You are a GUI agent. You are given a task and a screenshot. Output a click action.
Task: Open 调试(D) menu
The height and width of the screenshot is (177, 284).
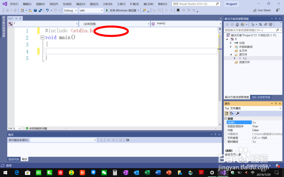[81, 4]
